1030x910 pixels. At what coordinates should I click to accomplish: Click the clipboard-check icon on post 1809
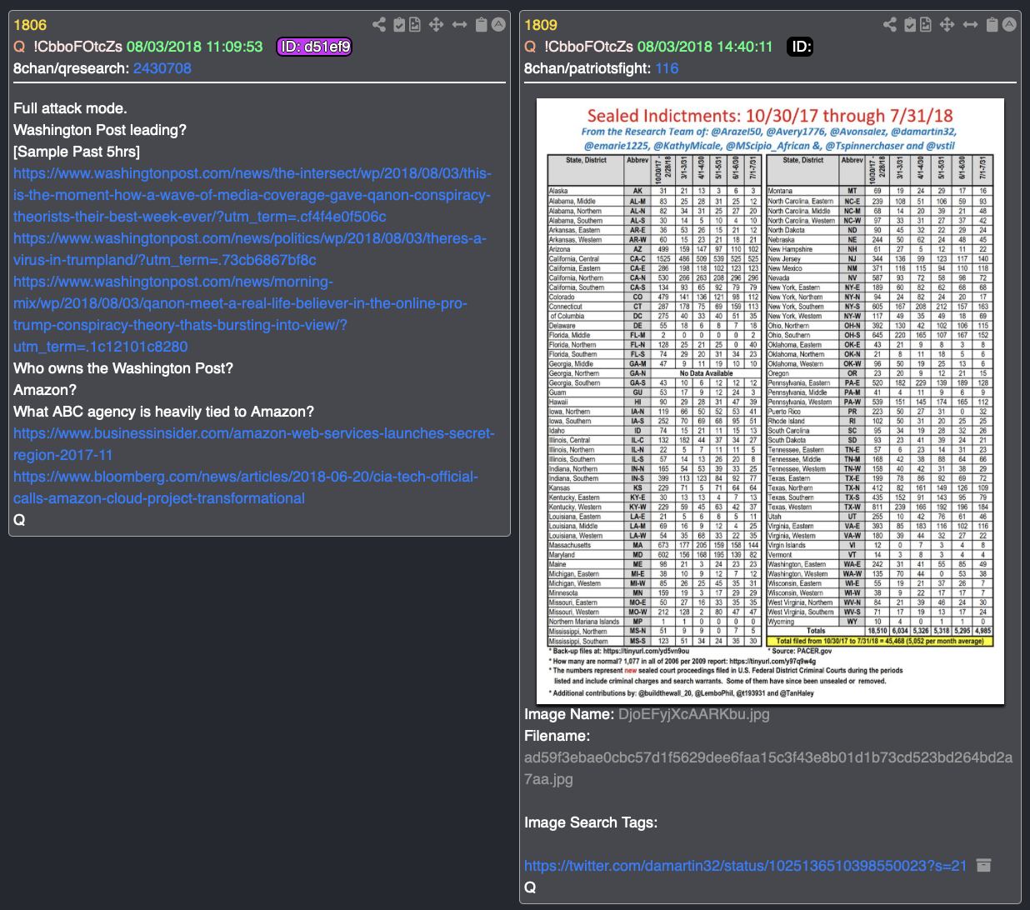click(910, 25)
